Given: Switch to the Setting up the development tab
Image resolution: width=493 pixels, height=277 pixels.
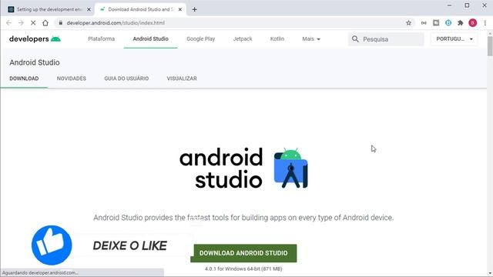Looking at the screenshot, I should coord(49,9).
